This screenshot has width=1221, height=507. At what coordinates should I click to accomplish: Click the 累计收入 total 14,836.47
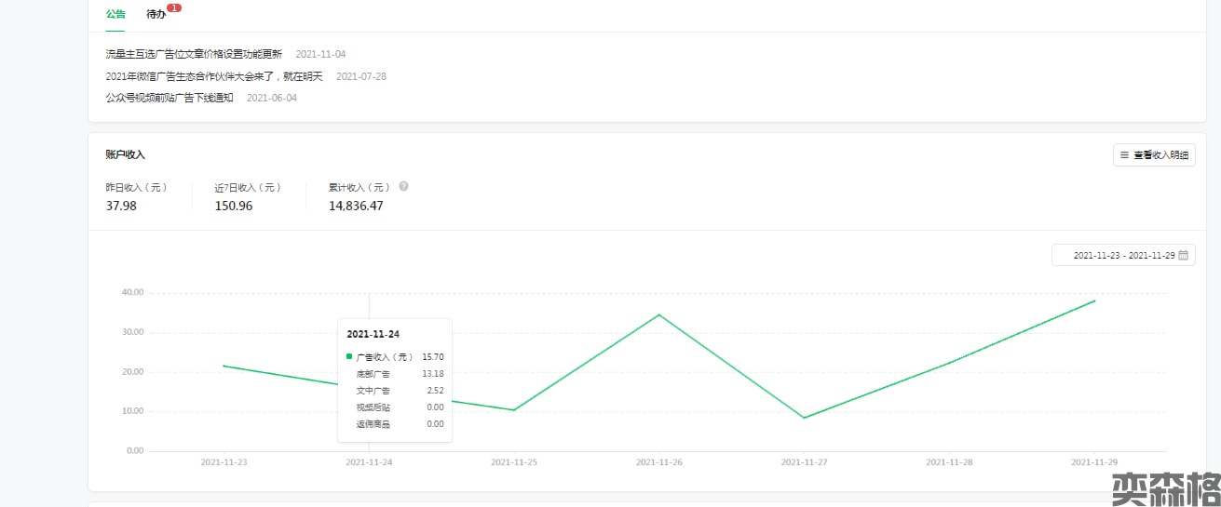pyautogui.click(x=356, y=206)
